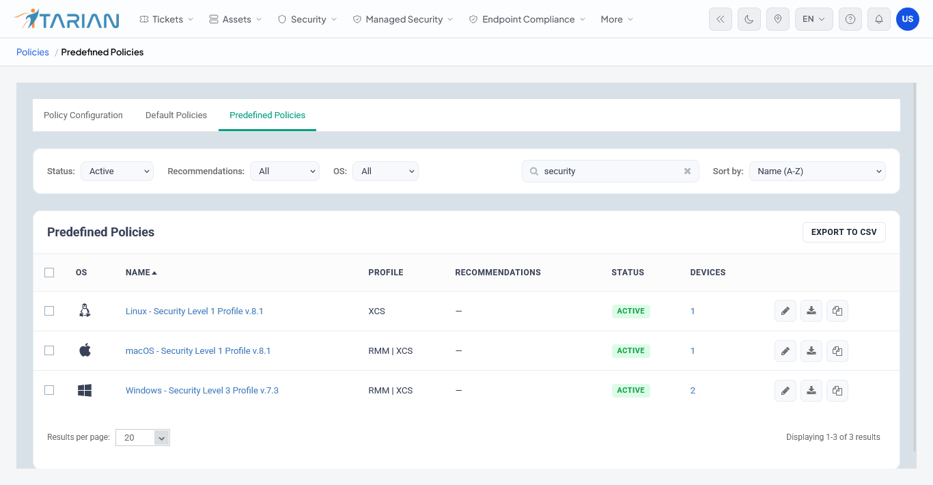Switch to the Default Policies tab
Viewport: 933px width, 485px height.
click(176, 115)
